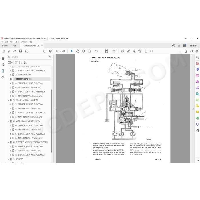Expand 24 POWER TRAIN bookmark
The image size is (200, 200).
click(x=10, y=75)
